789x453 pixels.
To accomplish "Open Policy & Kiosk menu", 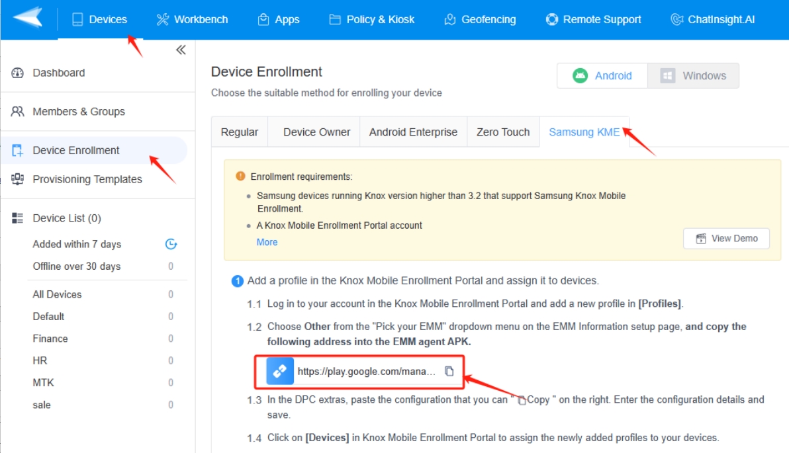I will pyautogui.click(x=371, y=20).
